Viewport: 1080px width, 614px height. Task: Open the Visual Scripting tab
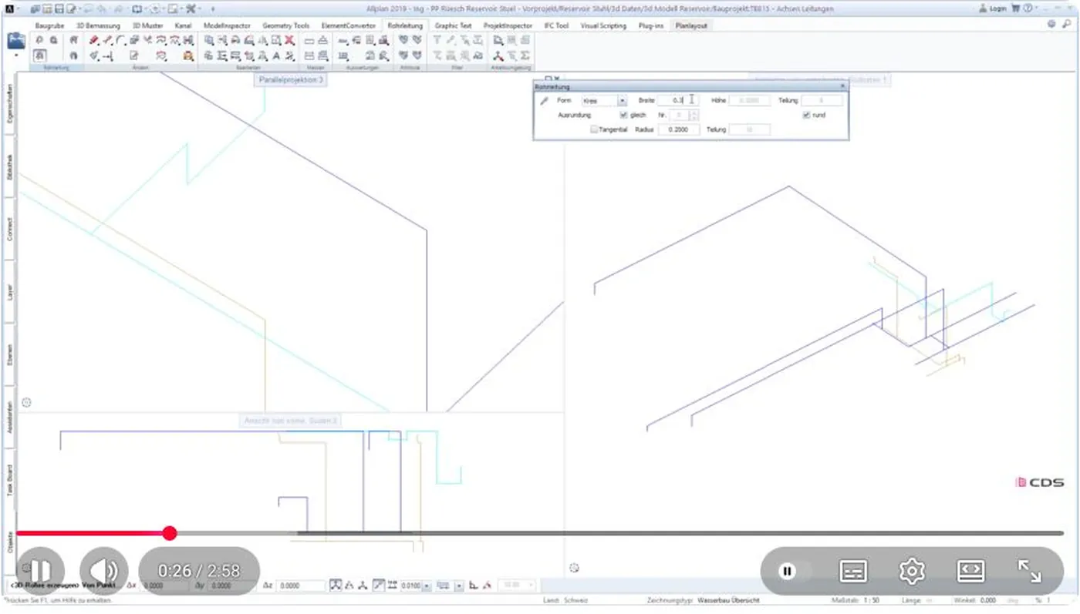click(603, 25)
